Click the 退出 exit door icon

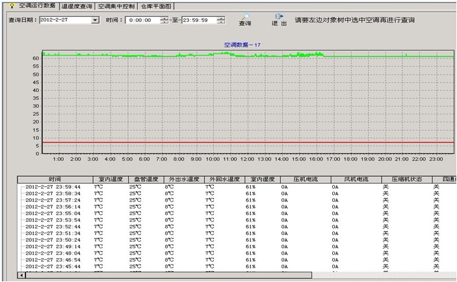(x=279, y=16)
